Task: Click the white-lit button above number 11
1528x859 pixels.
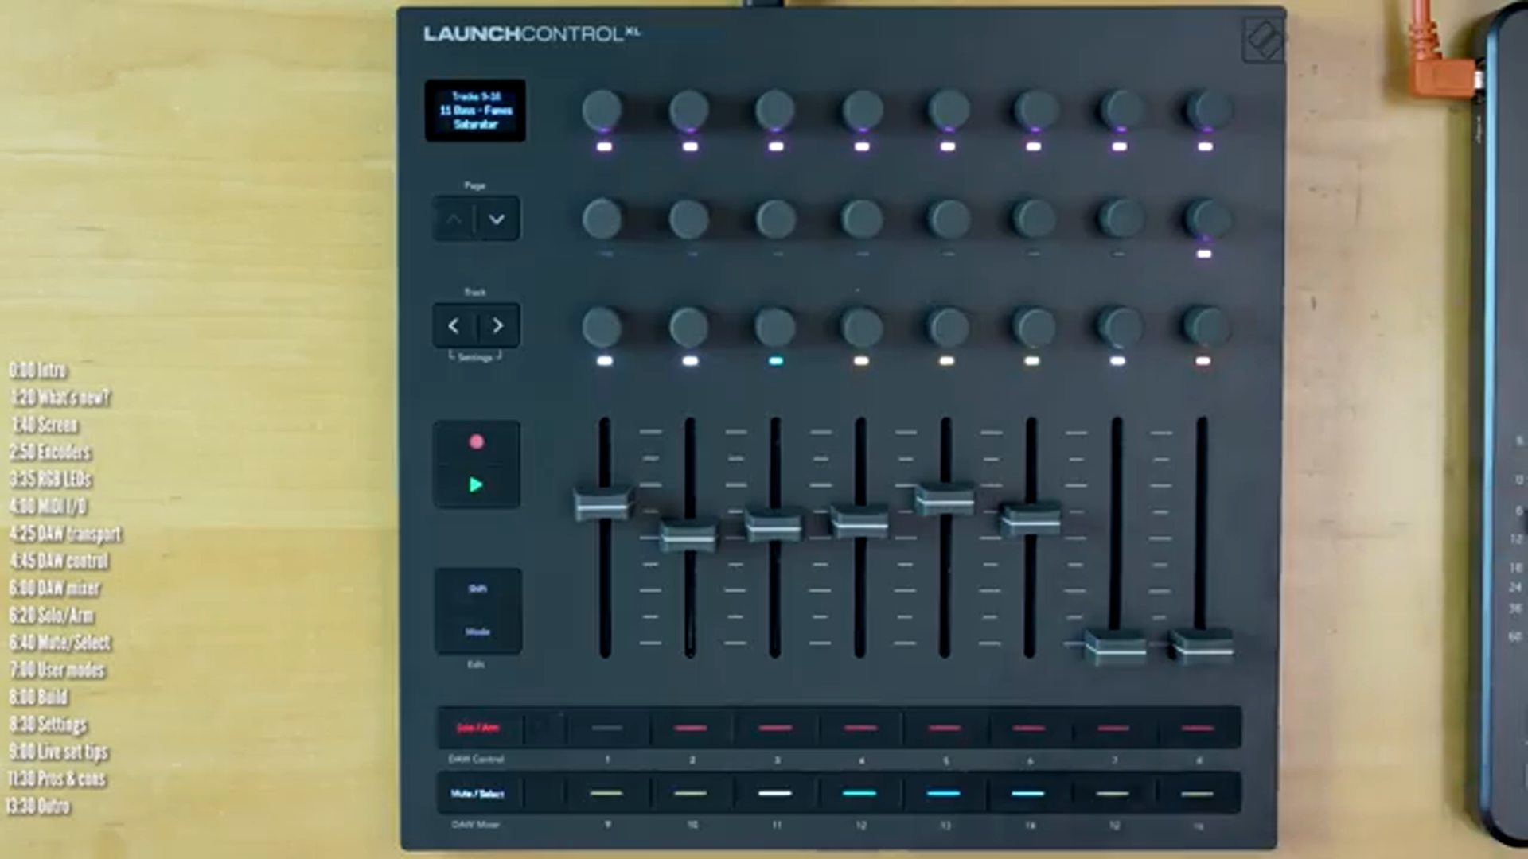Action: click(776, 794)
